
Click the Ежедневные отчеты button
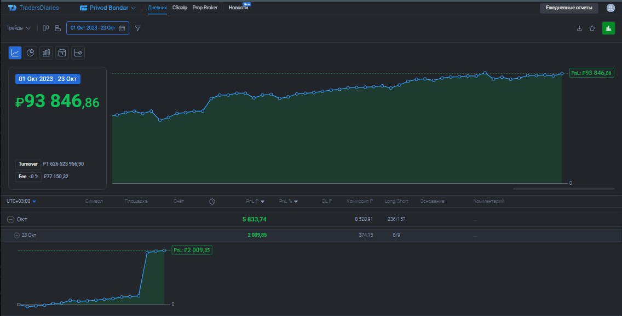tap(569, 8)
